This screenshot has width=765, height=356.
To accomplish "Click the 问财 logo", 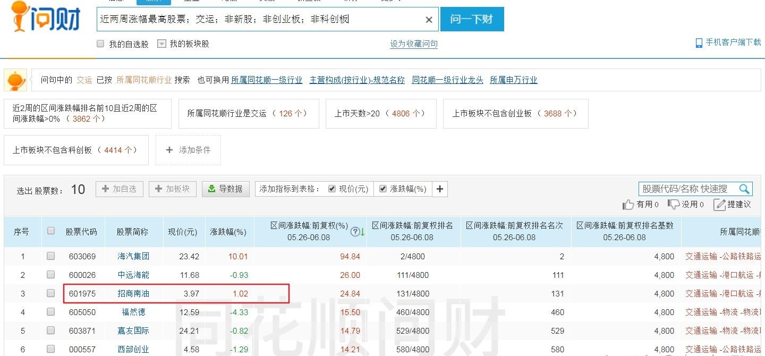I will pyautogui.click(x=45, y=19).
